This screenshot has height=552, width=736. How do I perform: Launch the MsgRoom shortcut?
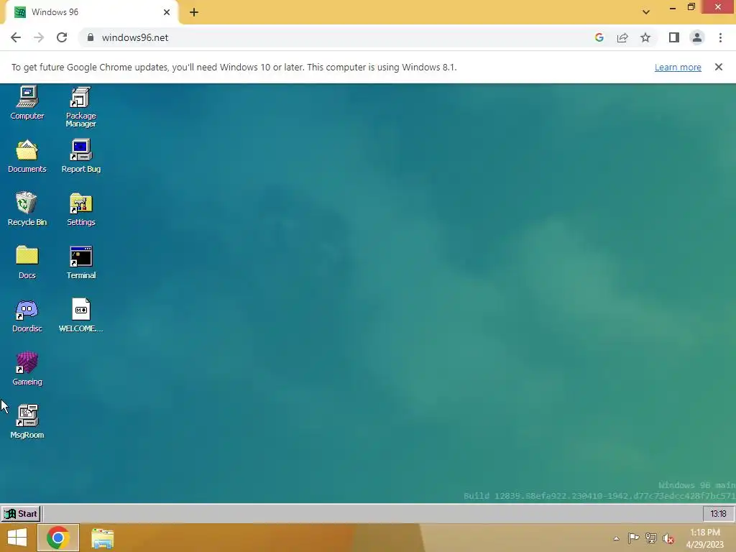click(27, 422)
